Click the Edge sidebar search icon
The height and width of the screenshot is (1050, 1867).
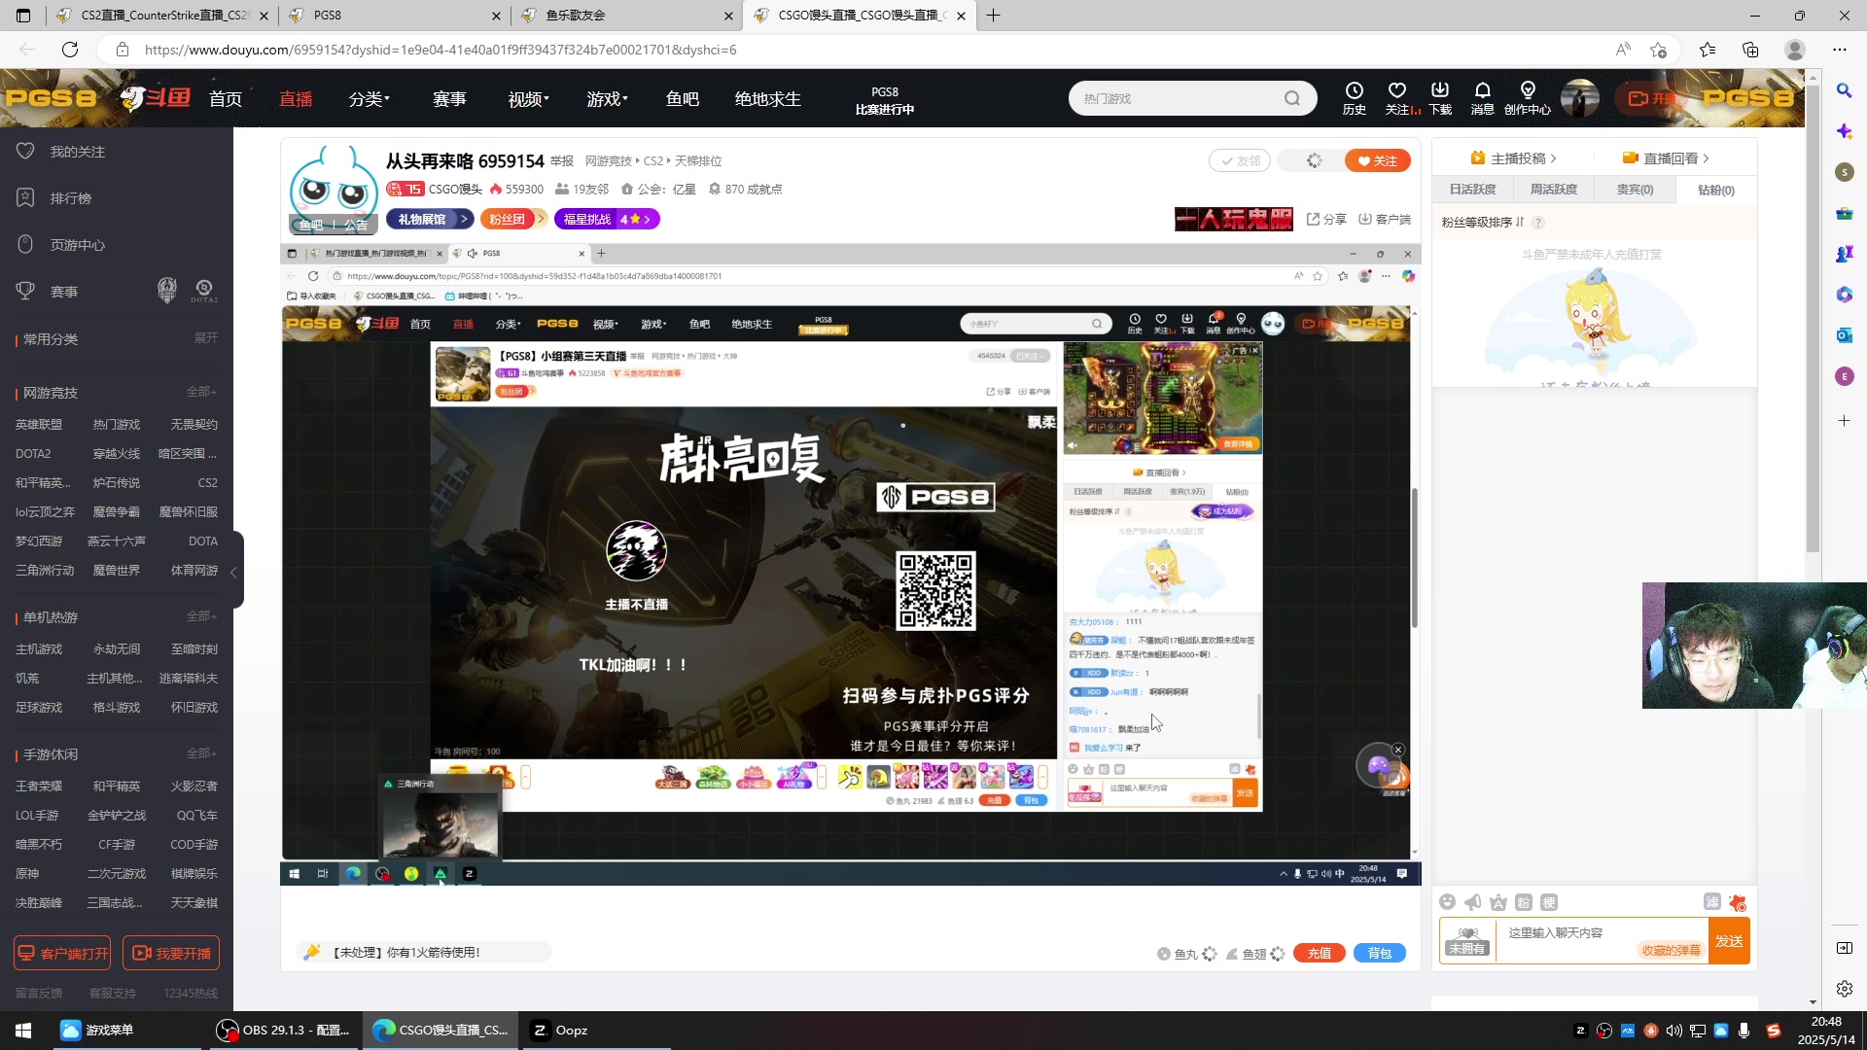tap(1845, 90)
